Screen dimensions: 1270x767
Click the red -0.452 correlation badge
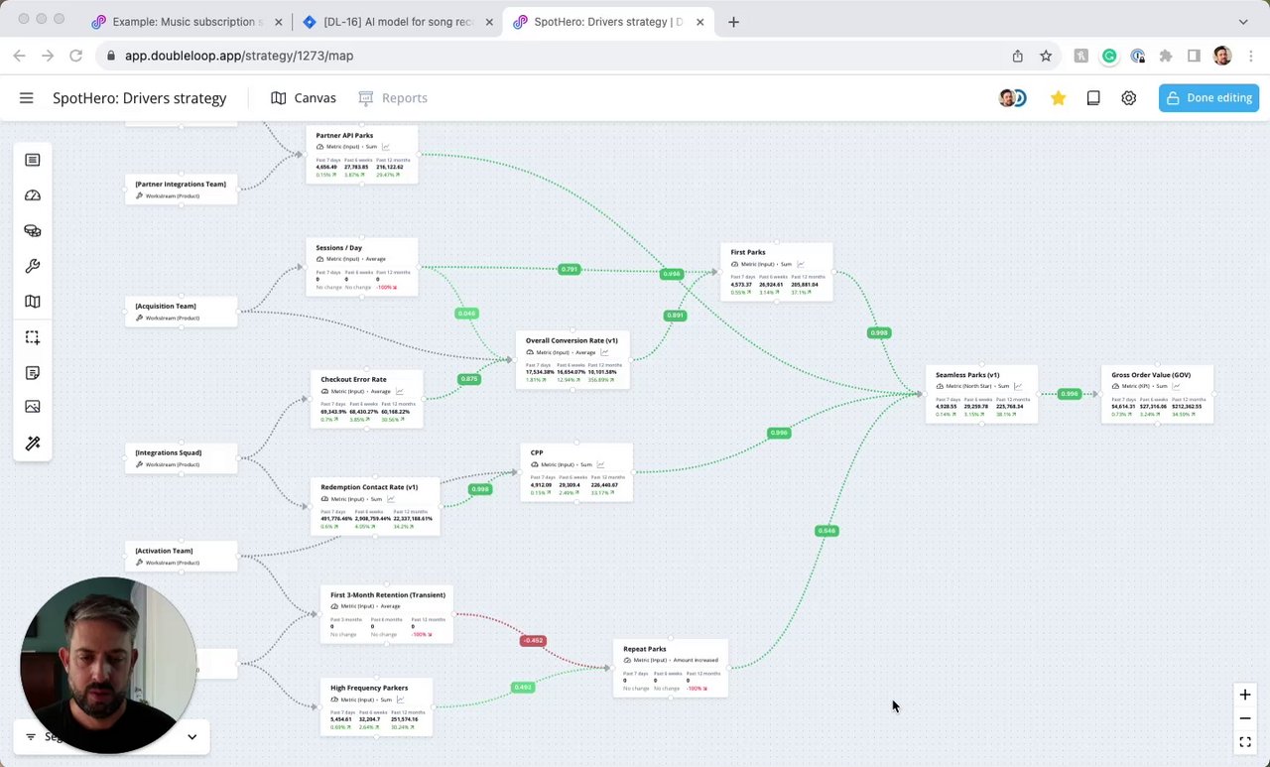[533, 640]
